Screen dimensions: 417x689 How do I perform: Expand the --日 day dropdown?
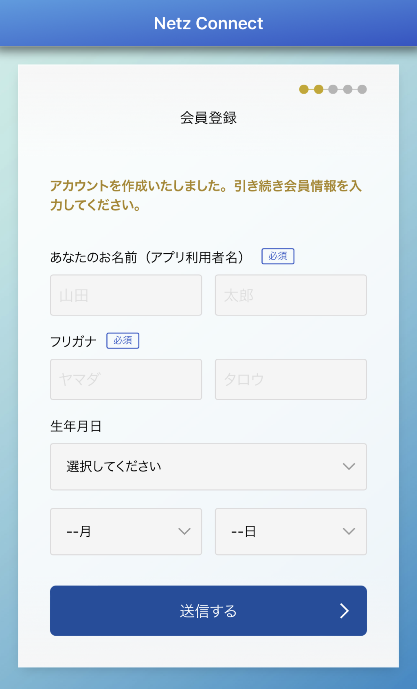[x=291, y=531]
